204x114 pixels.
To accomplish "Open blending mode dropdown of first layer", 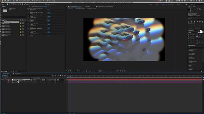I will (x=44, y=79).
